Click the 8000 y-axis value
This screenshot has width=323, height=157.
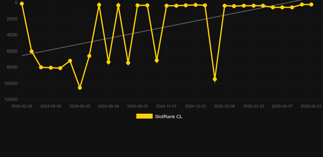pos(12,67)
